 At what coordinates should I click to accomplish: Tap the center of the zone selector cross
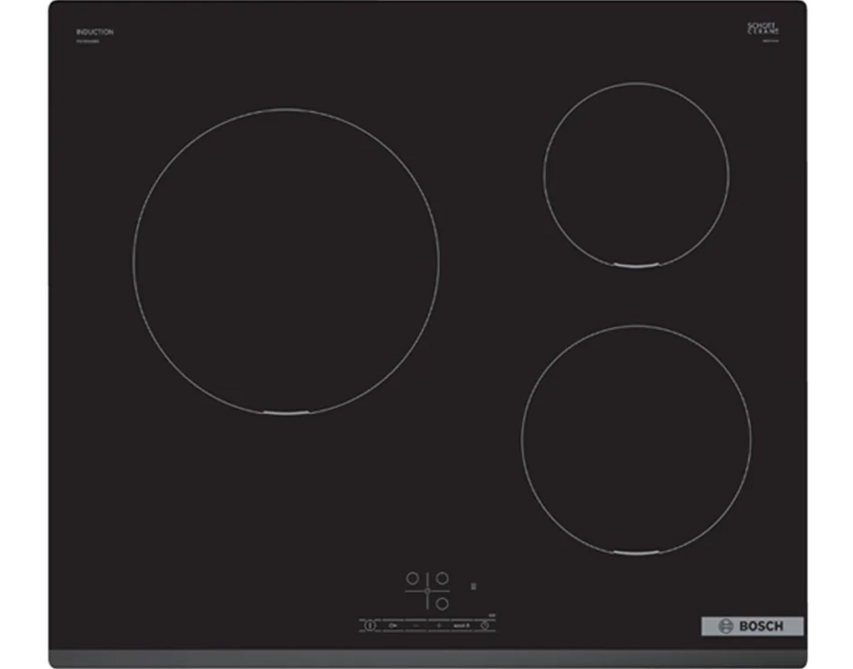[x=427, y=590]
